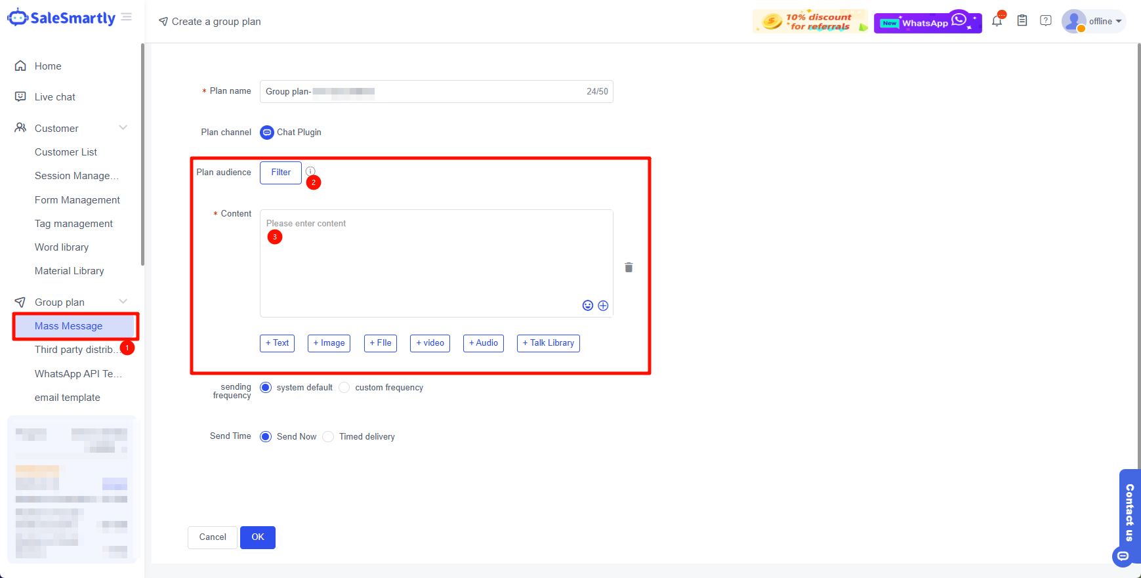The image size is (1141, 578).
Task: Click the info icon next to Filter
Action: (310, 171)
